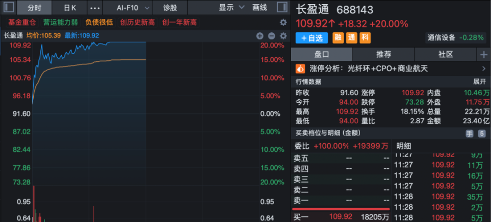Click the 负债很低 tag

(99, 23)
